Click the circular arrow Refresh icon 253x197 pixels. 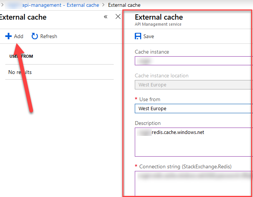35,36
